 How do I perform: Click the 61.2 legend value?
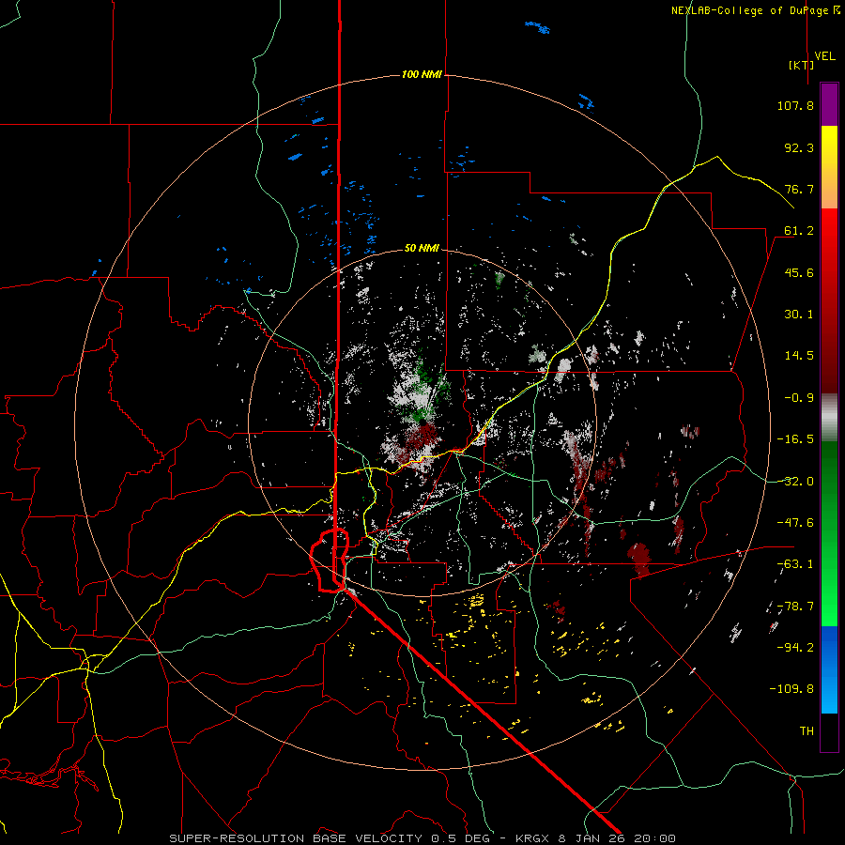799,231
